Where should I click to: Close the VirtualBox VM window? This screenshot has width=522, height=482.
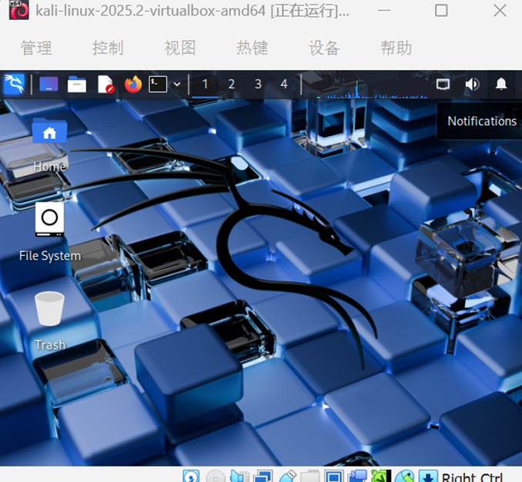click(500, 11)
